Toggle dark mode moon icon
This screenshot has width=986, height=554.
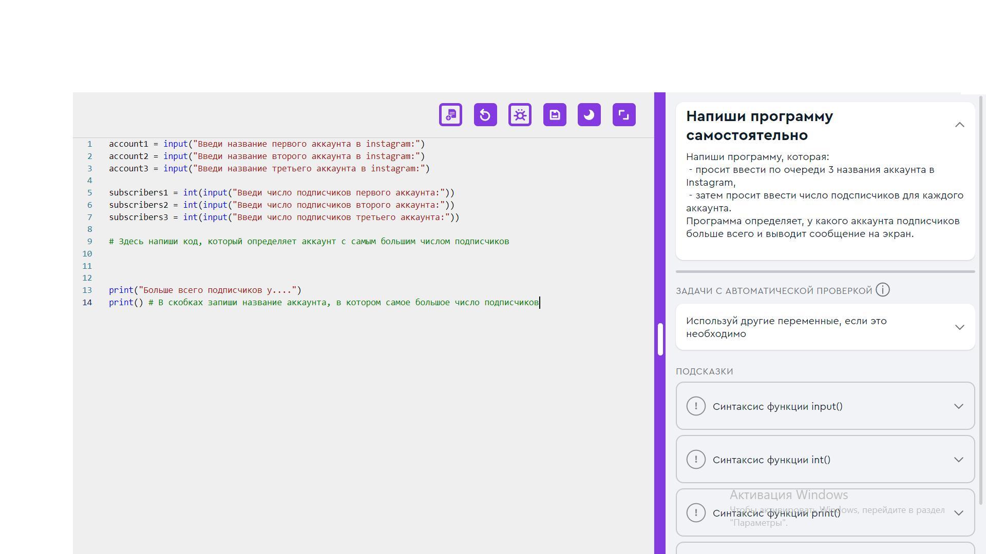[589, 115]
